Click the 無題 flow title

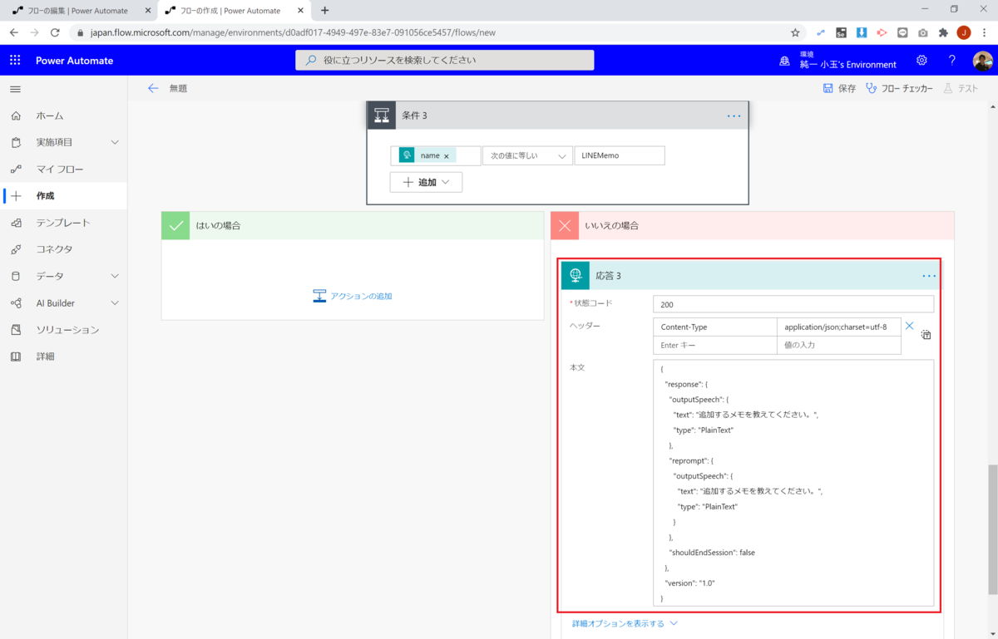pos(178,88)
